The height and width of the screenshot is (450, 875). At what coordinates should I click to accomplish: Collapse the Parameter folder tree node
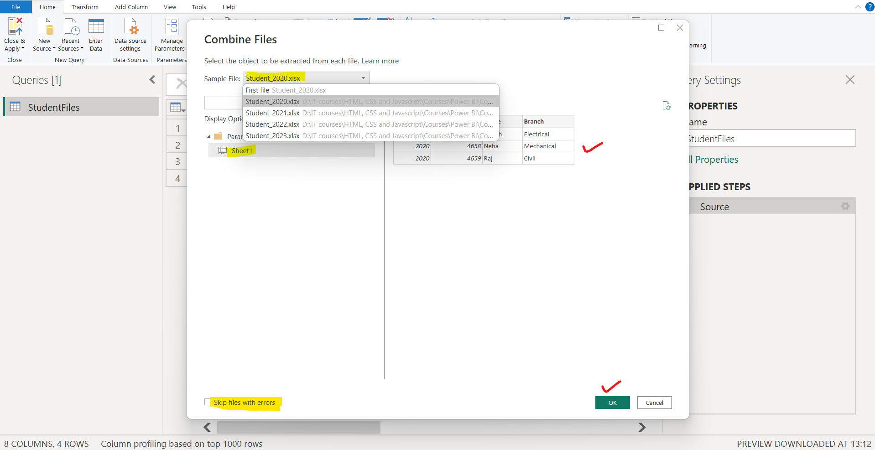point(209,136)
